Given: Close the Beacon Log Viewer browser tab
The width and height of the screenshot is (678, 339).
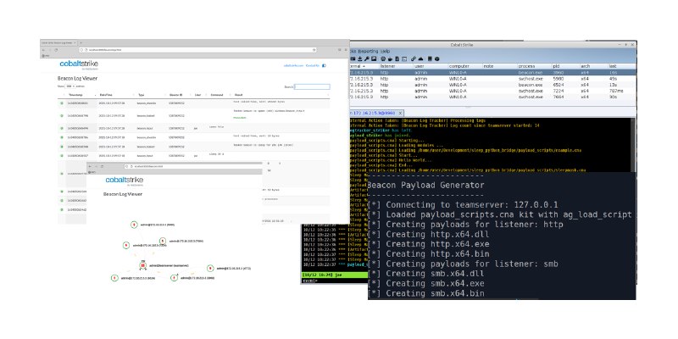Looking at the screenshot, I should 75,43.
